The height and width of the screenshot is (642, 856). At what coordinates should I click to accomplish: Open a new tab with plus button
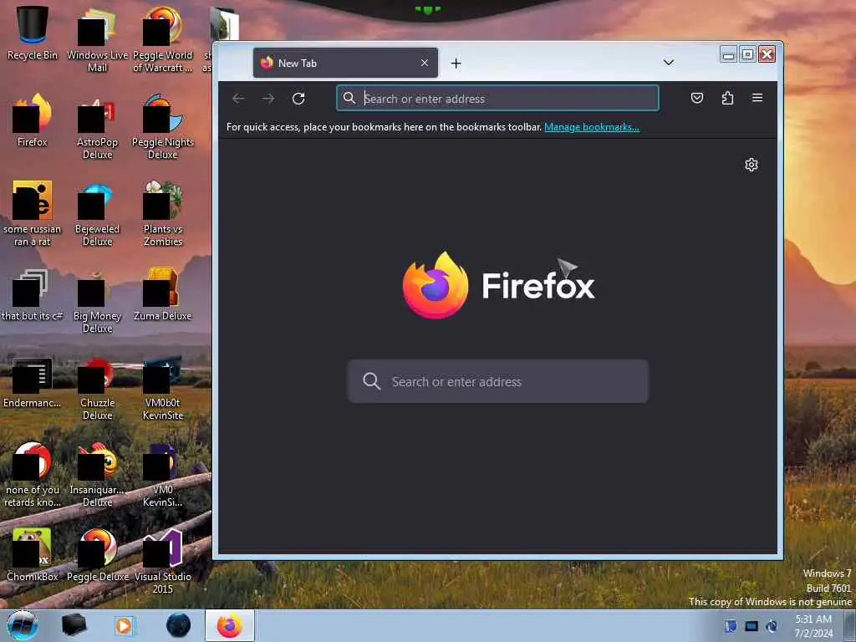pos(456,64)
